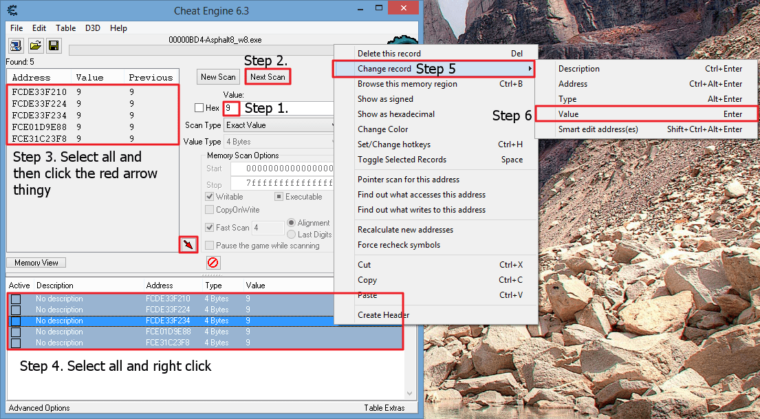Select the FCDE33F234 record row in the address table
The width and height of the screenshot is (760, 419).
[x=206, y=321]
